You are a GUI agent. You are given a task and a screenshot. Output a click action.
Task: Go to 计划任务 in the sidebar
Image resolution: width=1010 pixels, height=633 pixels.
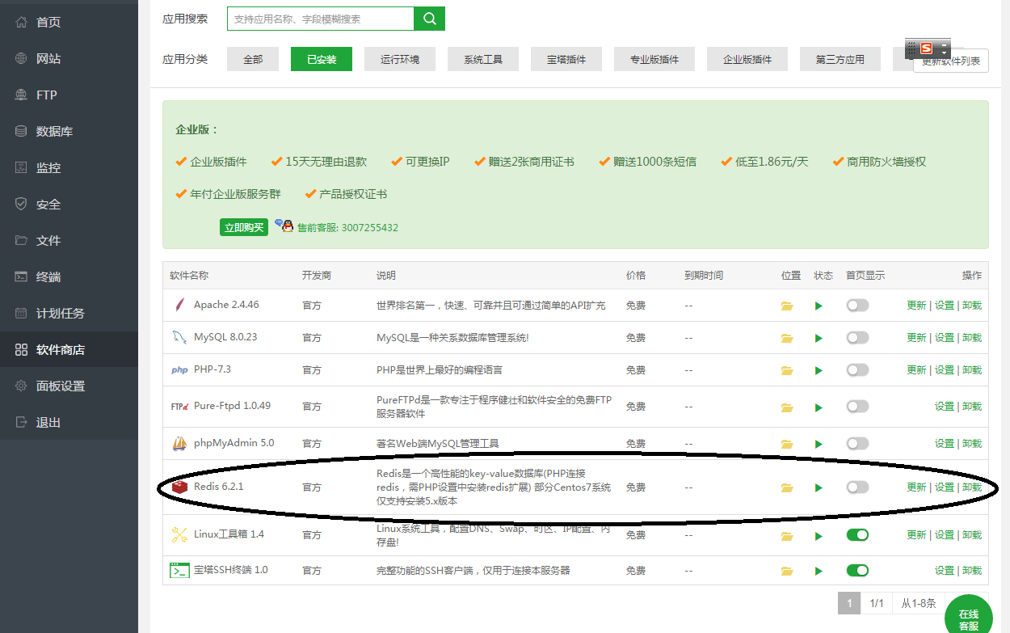60,313
